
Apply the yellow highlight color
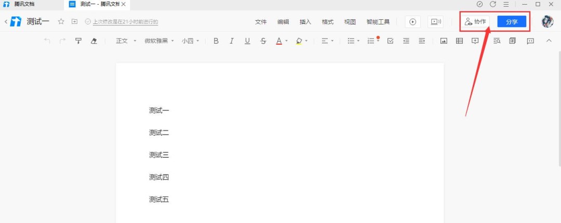pos(299,41)
